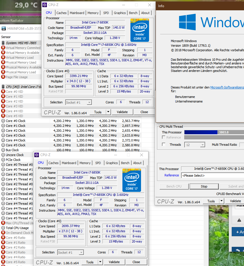The width and height of the screenshot is (244, 266).
Task: Click Stop button in benchmark window
Action: point(204,186)
